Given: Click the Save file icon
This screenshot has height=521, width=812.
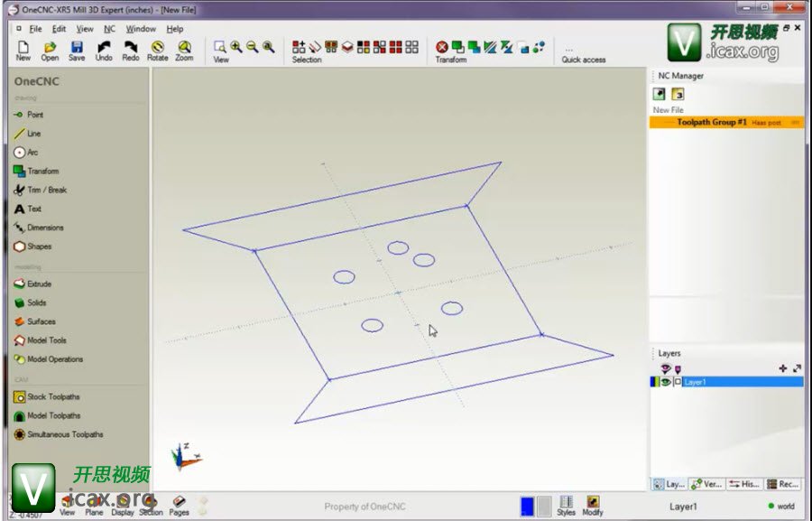Looking at the screenshot, I should (77, 50).
